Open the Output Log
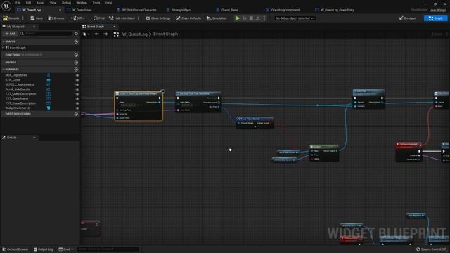Screen dimensions: 450x253 point(44,249)
